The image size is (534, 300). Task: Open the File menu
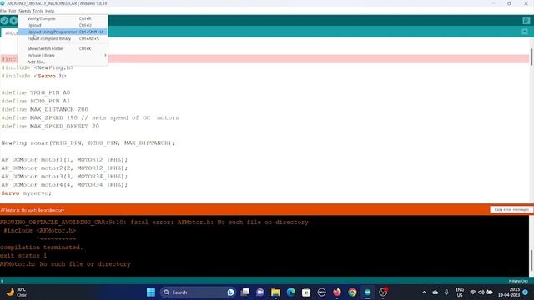click(3, 11)
